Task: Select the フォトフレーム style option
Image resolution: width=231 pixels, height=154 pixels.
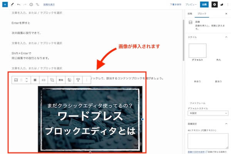Action: [x=198, y=103]
